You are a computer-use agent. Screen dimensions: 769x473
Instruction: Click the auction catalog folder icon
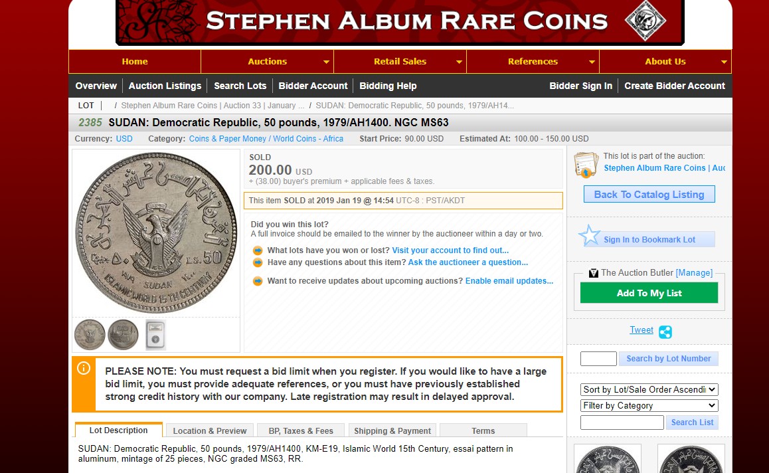point(586,164)
